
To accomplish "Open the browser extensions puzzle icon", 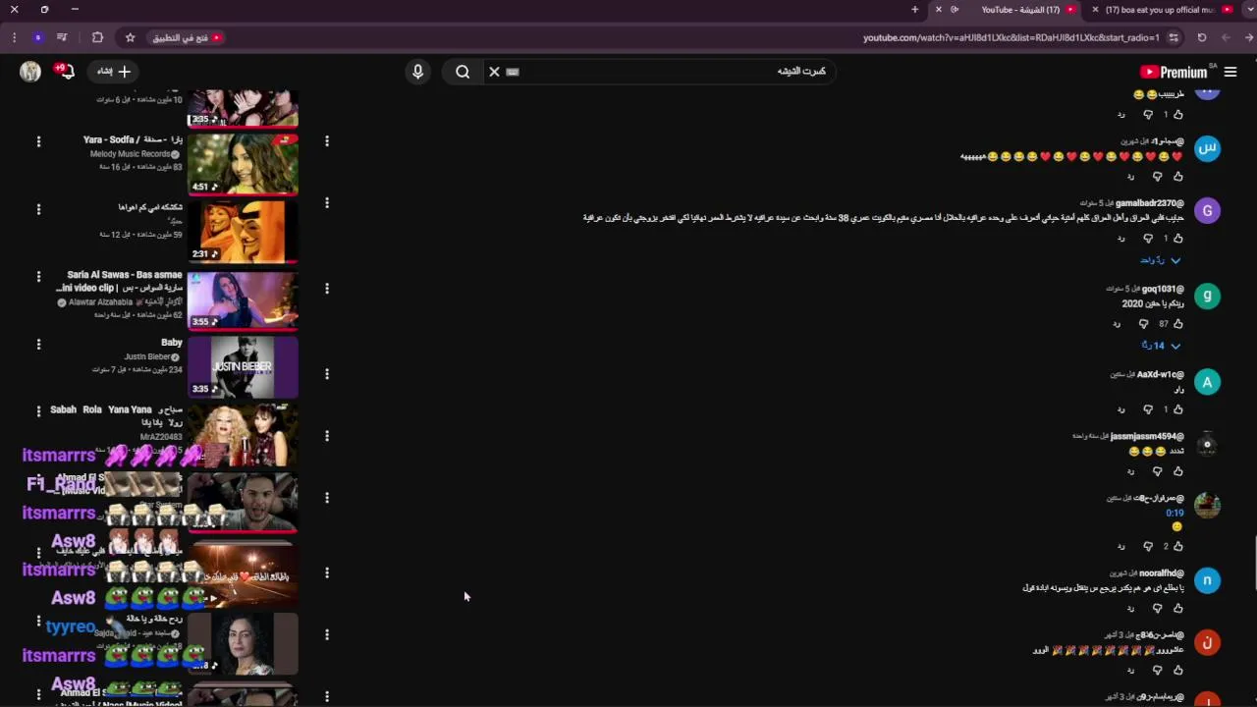I will [x=97, y=37].
